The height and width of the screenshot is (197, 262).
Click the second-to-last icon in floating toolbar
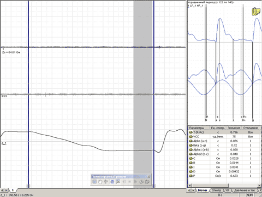click(x=141, y=182)
